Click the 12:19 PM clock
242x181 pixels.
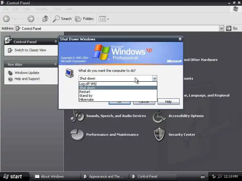[231, 176]
